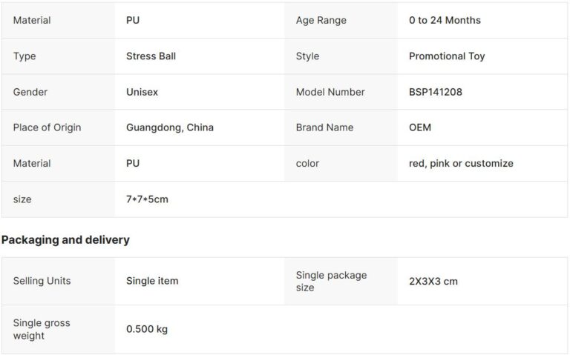Select the 0.500 kg gross weight value
Screen dimensions: 570x355
click(x=147, y=329)
